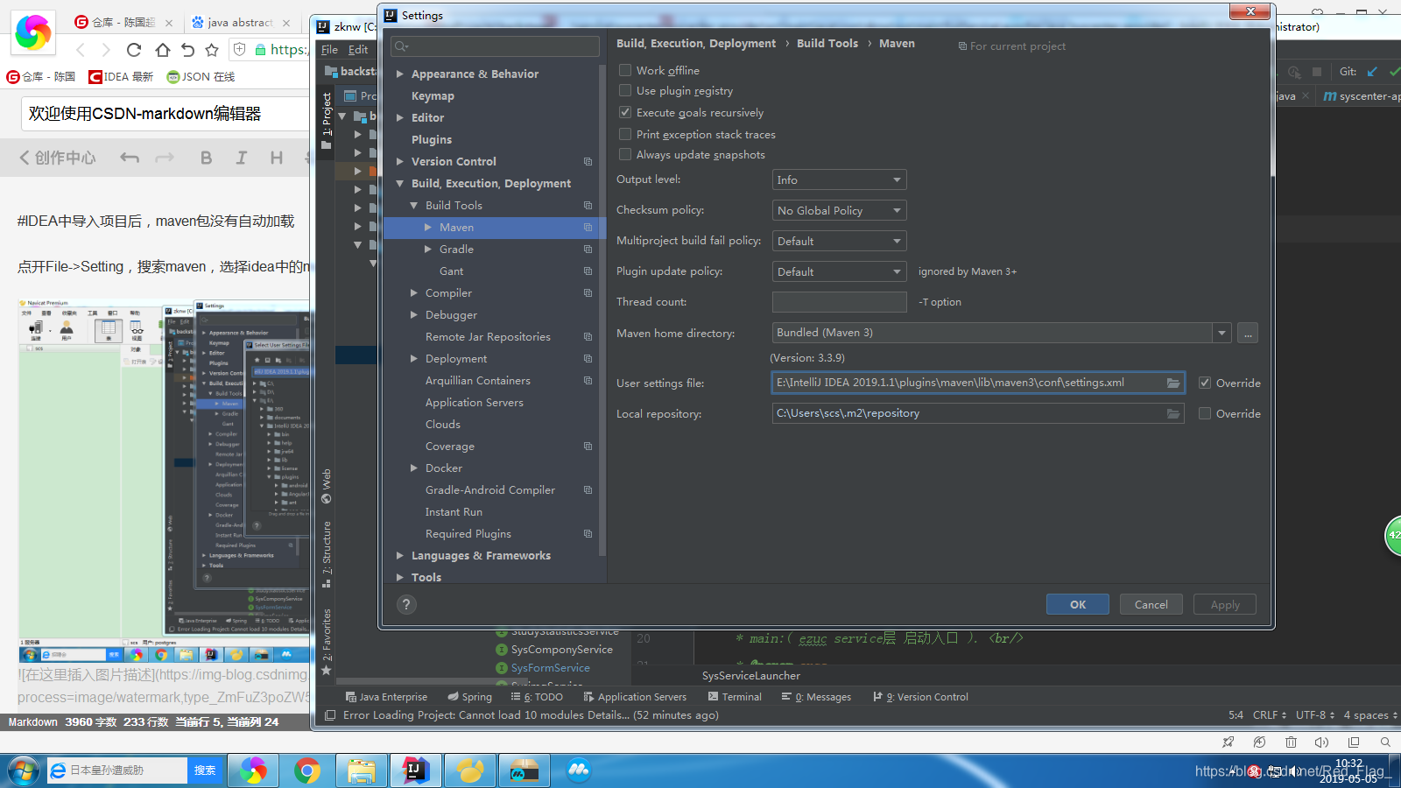Viewport: 1401px width, 788px height.
Task: Click the browser undo-close-tab icon
Action: pos(187,50)
